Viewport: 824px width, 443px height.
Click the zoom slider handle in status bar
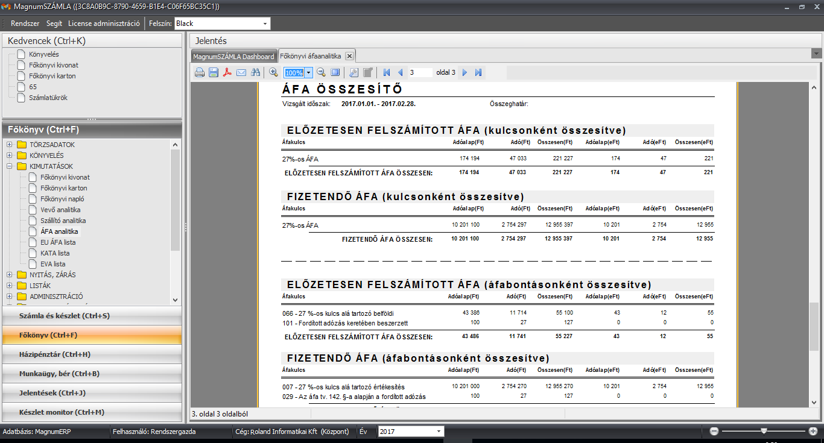point(764,431)
